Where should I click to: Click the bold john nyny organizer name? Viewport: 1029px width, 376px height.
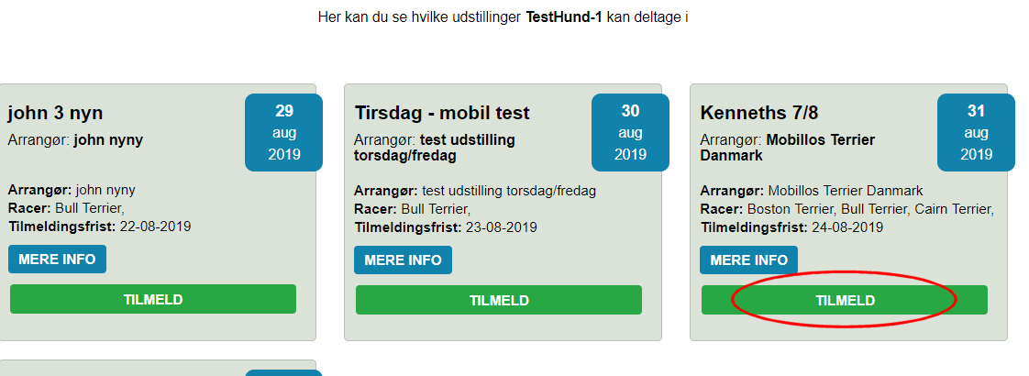click(108, 140)
